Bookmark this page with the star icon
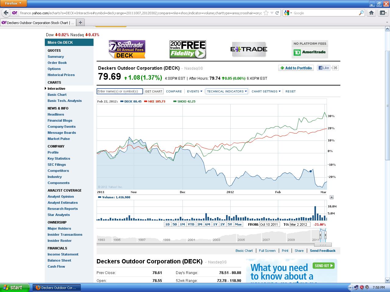Image resolution: width=390 pixels, height=292 pixels. [x=266, y=13]
